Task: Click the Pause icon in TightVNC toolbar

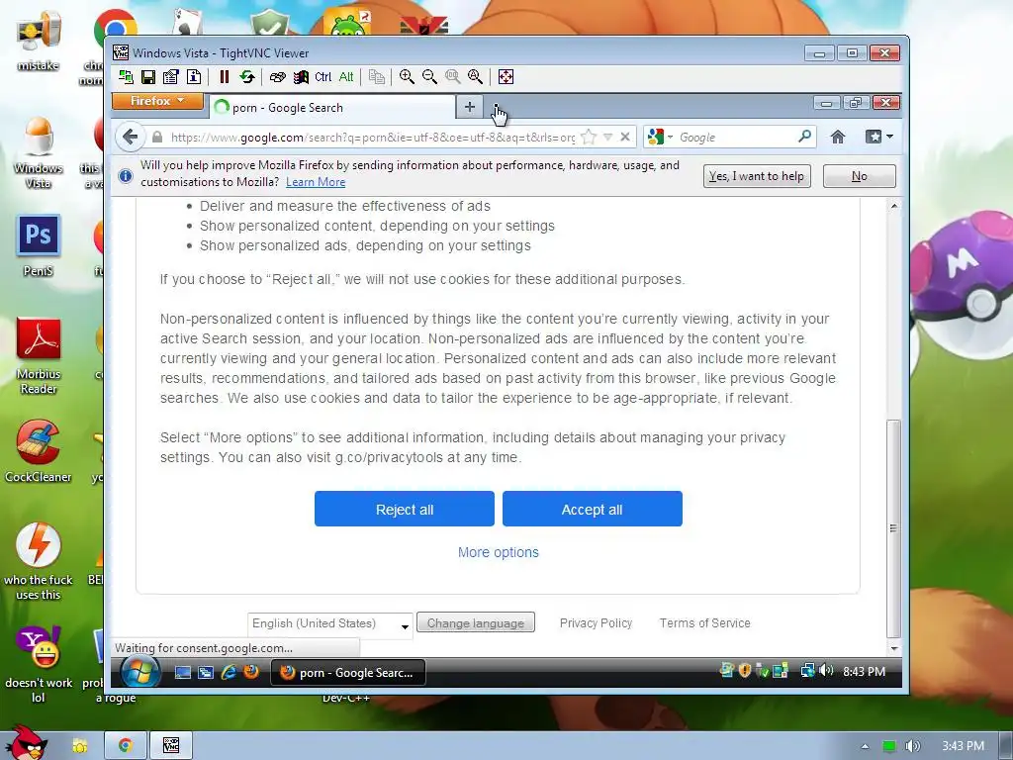Action: (x=225, y=77)
